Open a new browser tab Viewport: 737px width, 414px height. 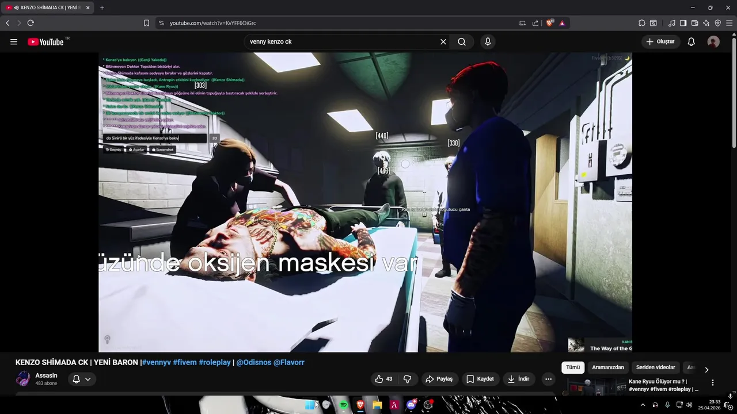point(102,7)
